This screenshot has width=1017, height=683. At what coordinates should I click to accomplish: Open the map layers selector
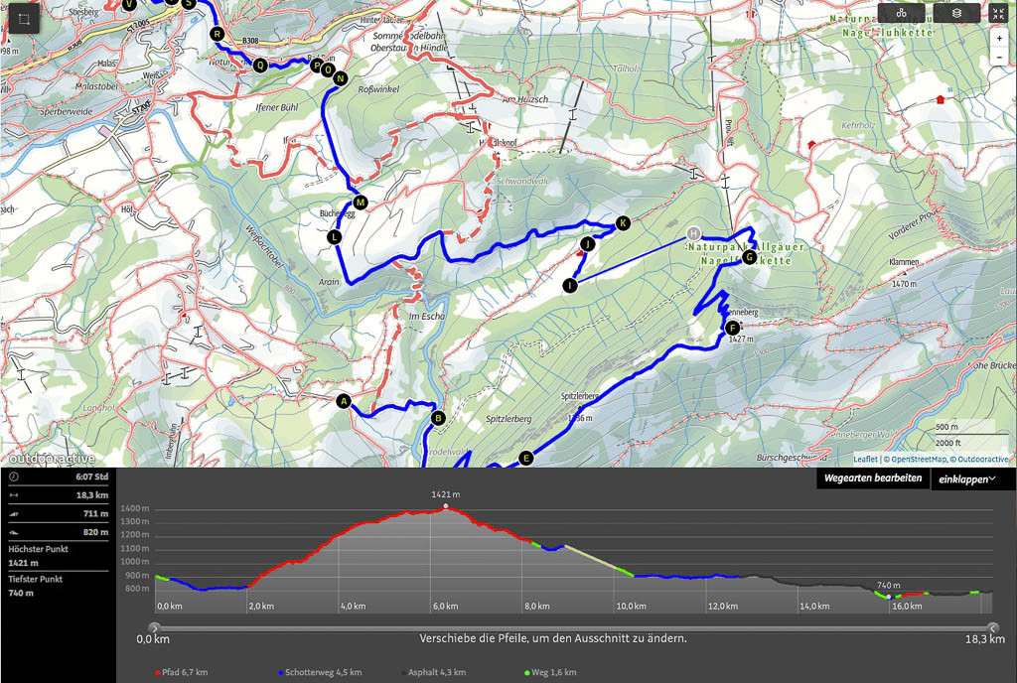[x=956, y=14]
